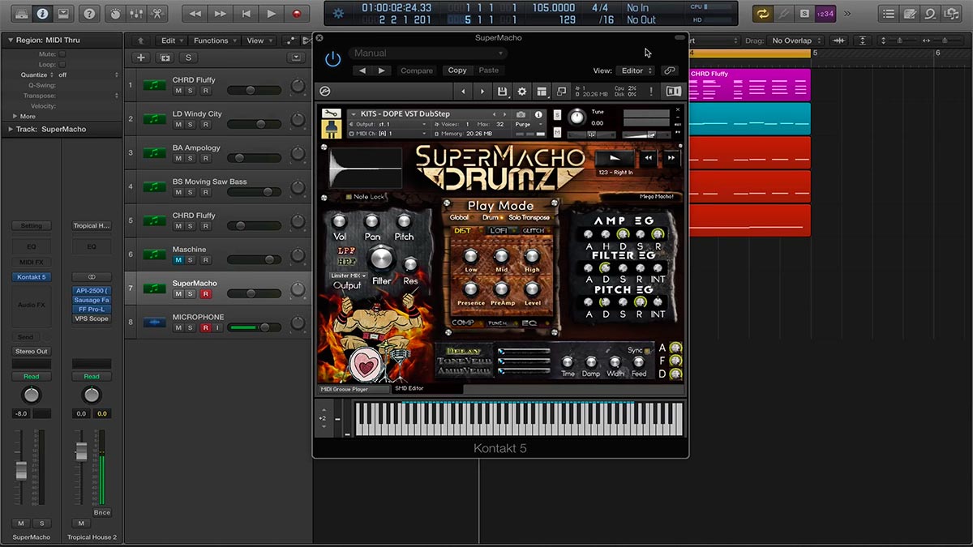The height and width of the screenshot is (547, 973).
Task: Toggle the Inspector info icon
Action: [41, 14]
